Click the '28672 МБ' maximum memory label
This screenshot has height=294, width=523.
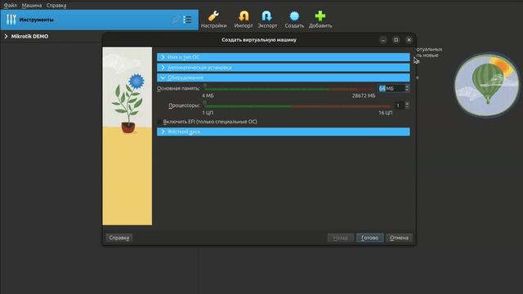[364, 96]
